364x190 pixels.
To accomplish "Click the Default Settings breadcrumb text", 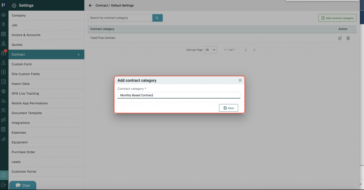I will point(122,5).
